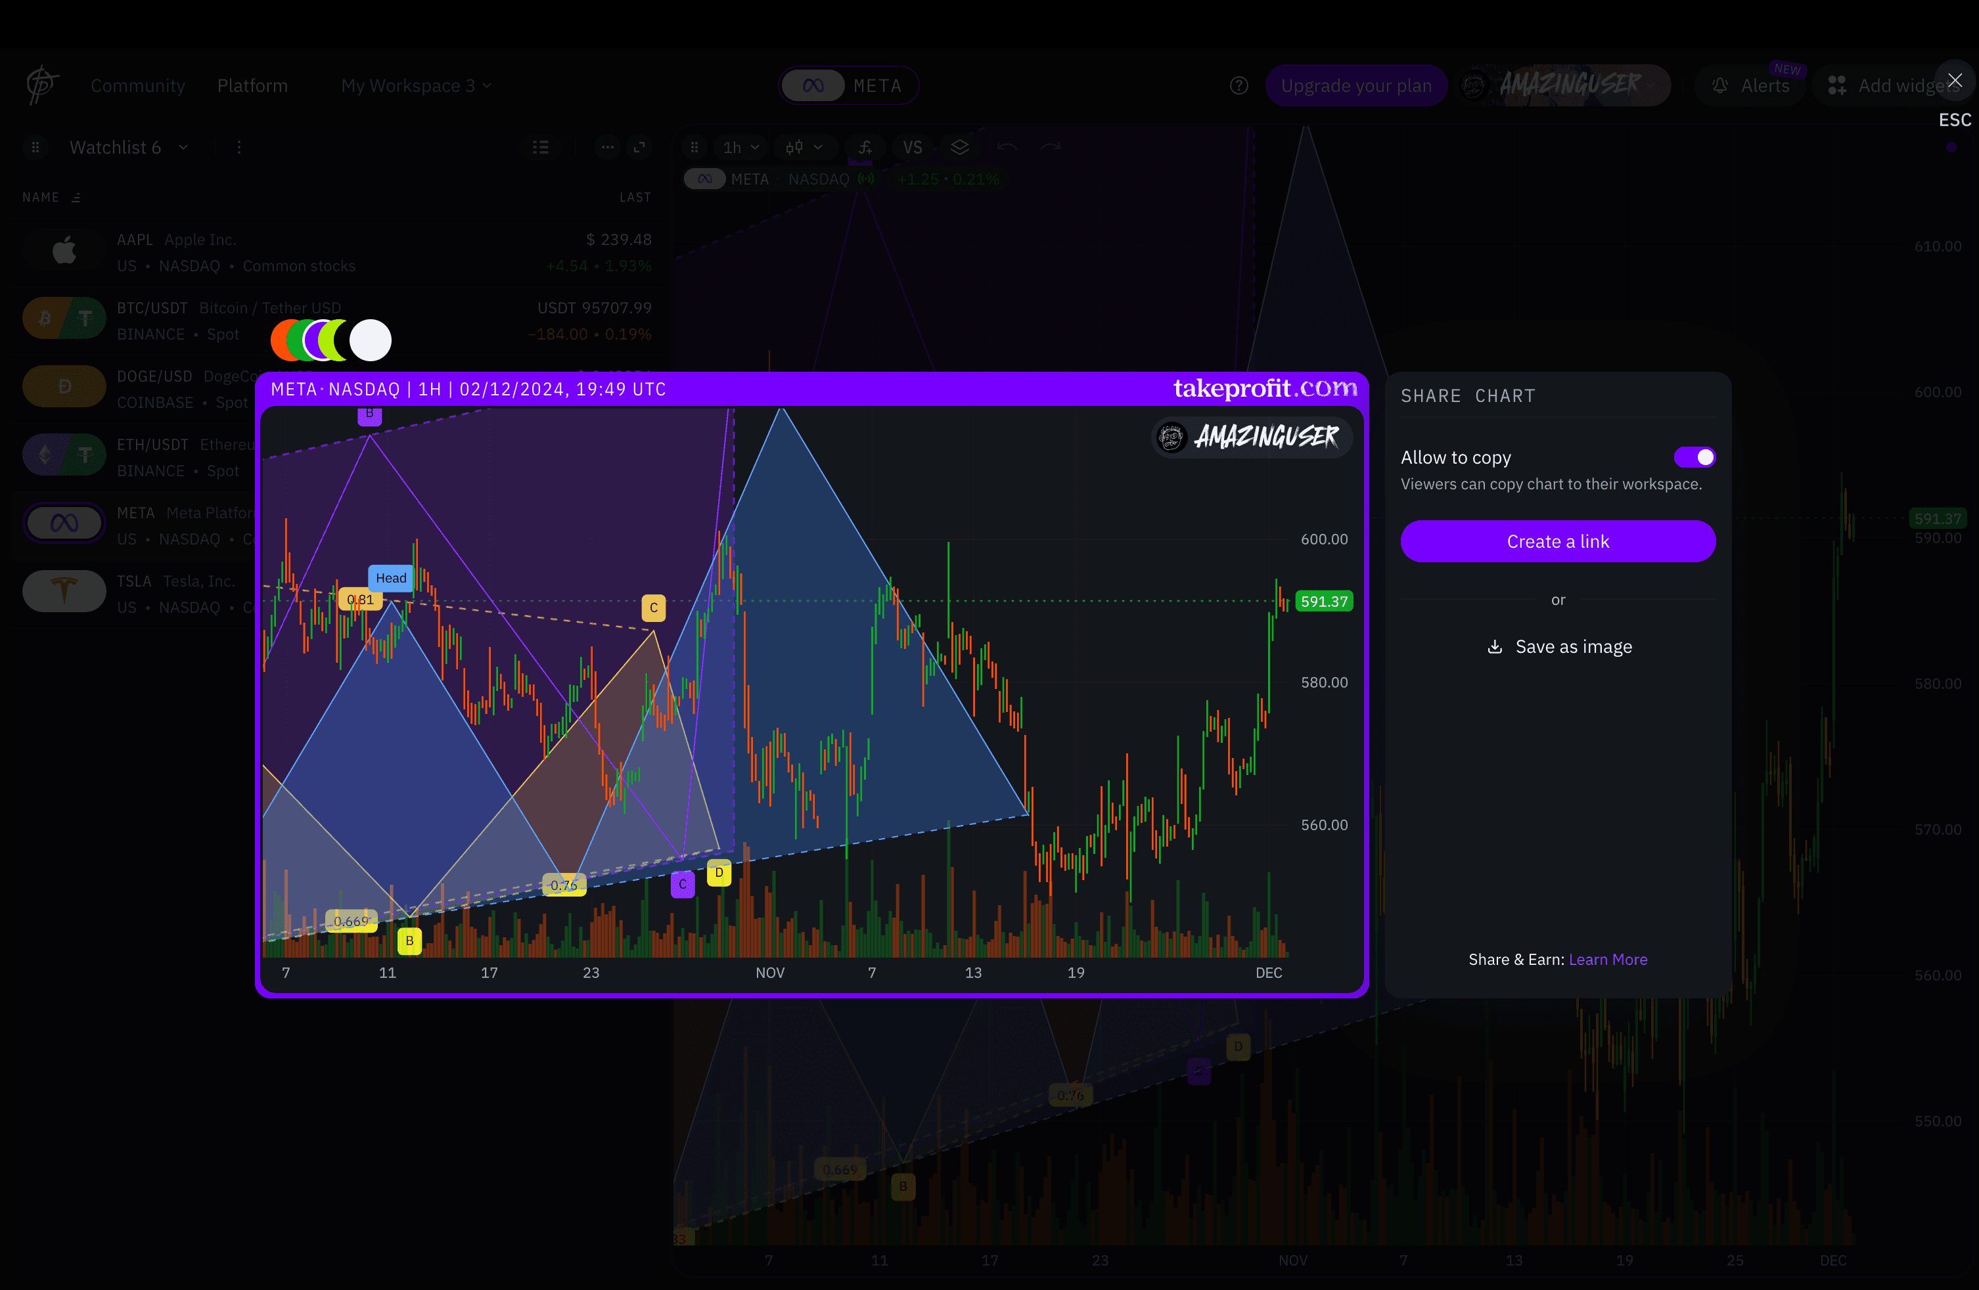Click the NAME column sort icon
Screen dimensions: 1979x1290
(76, 198)
